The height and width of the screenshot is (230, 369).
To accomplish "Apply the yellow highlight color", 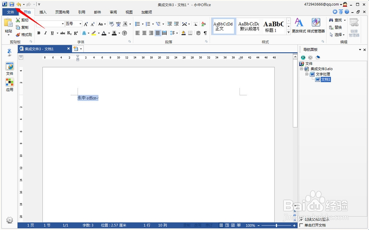I will (x=94, y=33).
